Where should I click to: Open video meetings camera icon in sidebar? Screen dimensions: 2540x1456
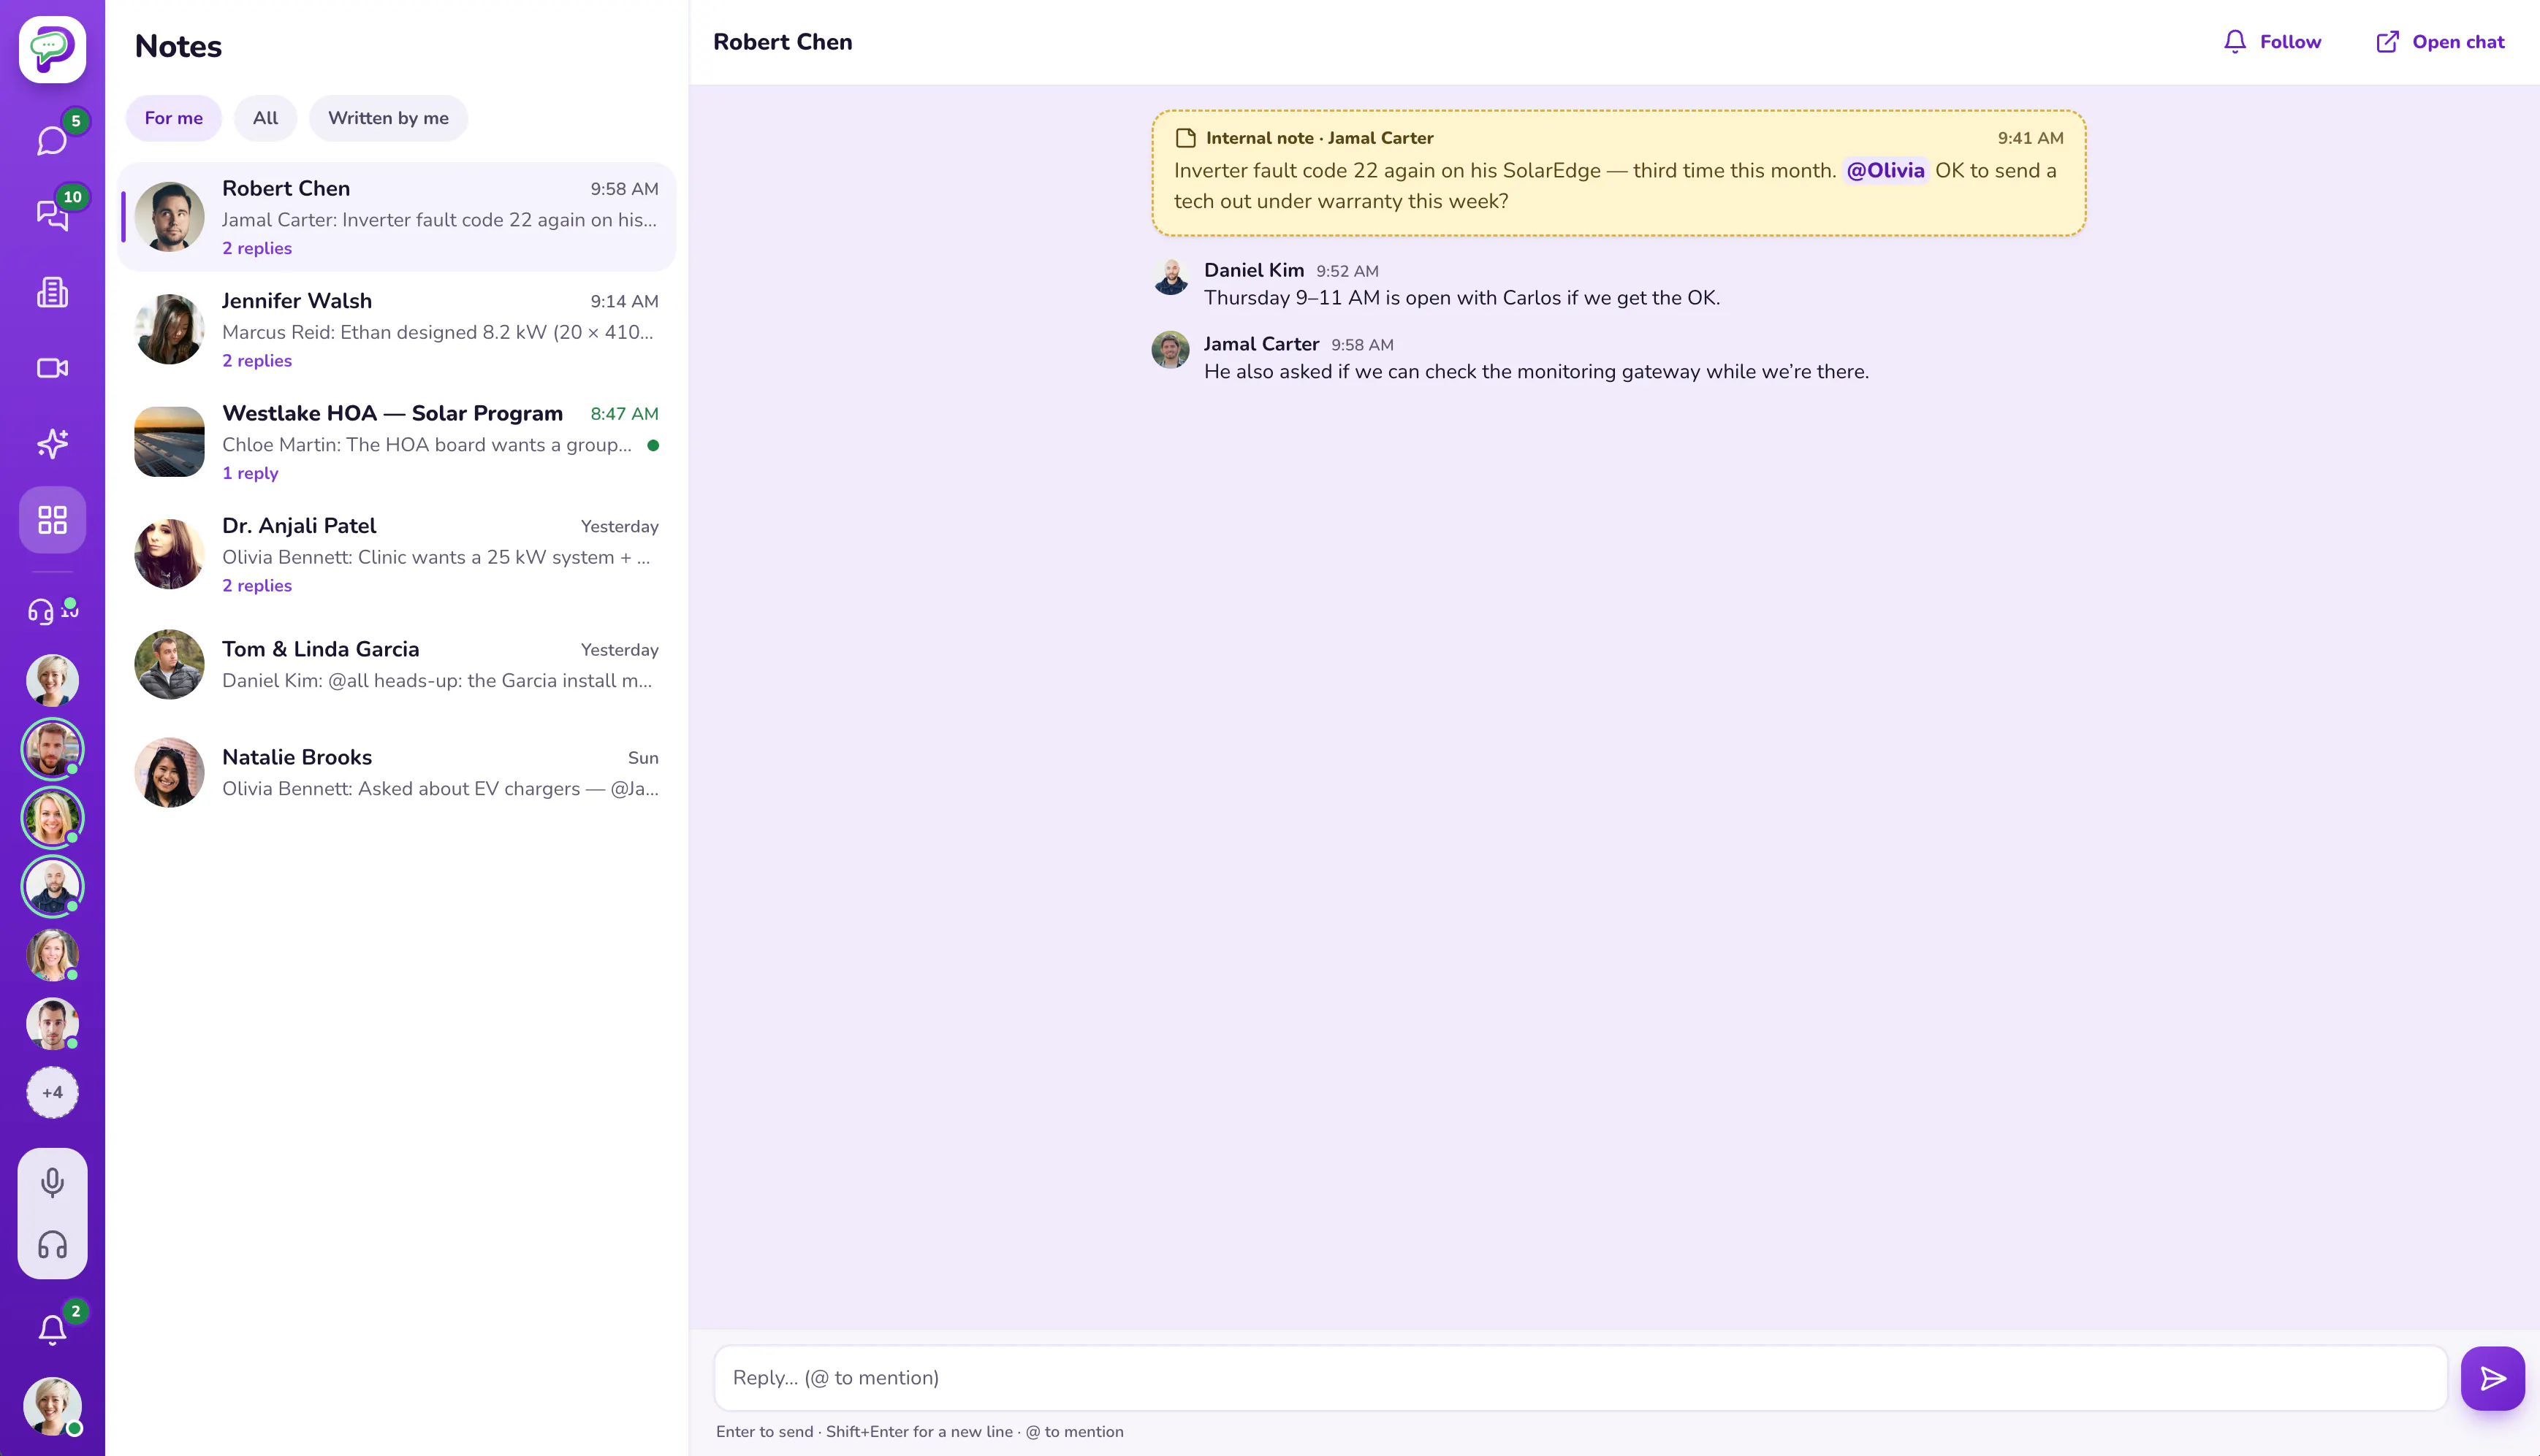52,368
